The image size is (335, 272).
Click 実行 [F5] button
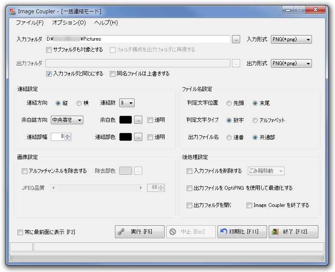point(139,232)
